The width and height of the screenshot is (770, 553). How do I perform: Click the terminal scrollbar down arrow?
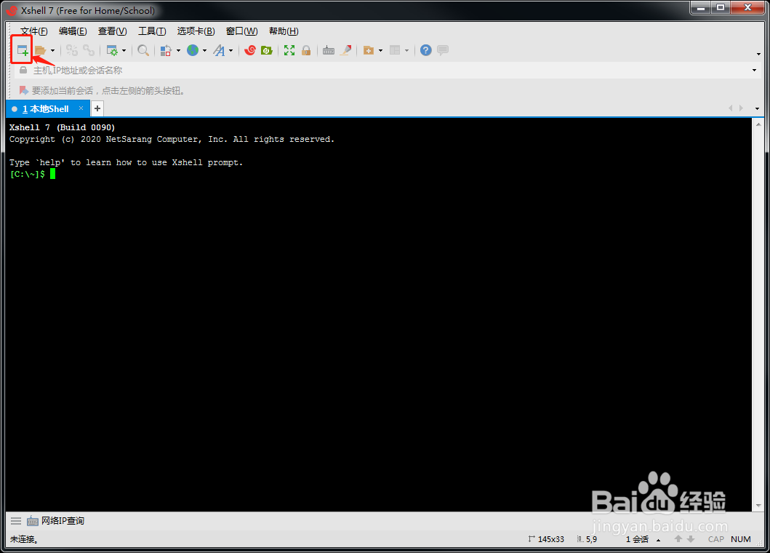(758, 505)
